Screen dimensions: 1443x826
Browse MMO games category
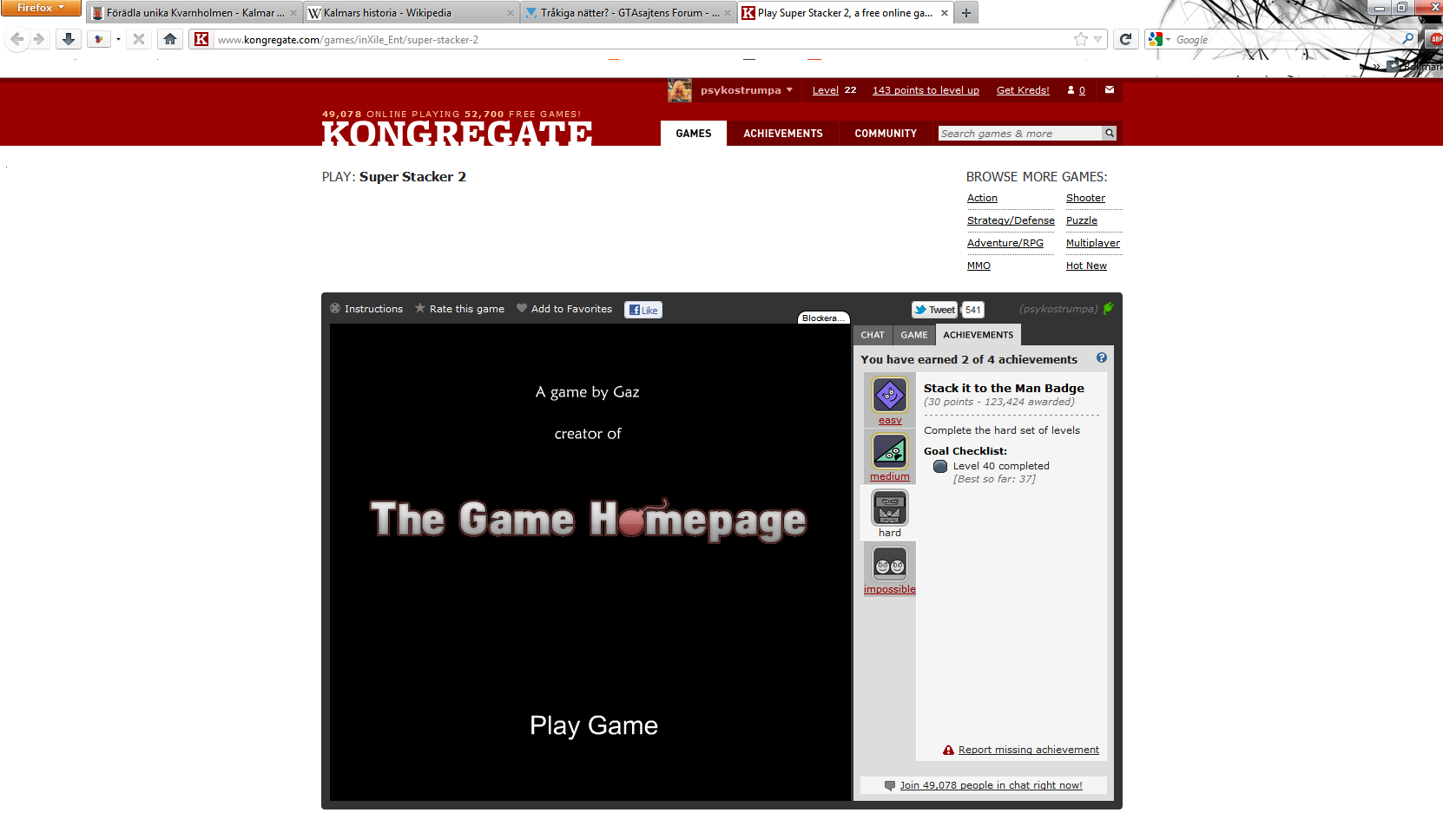point(978,265)
